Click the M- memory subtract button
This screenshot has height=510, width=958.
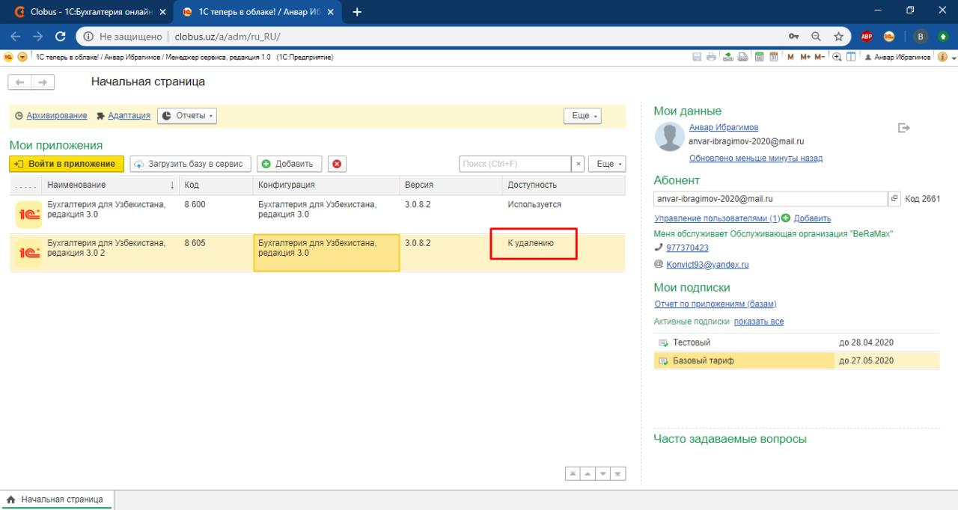(820, 57)
